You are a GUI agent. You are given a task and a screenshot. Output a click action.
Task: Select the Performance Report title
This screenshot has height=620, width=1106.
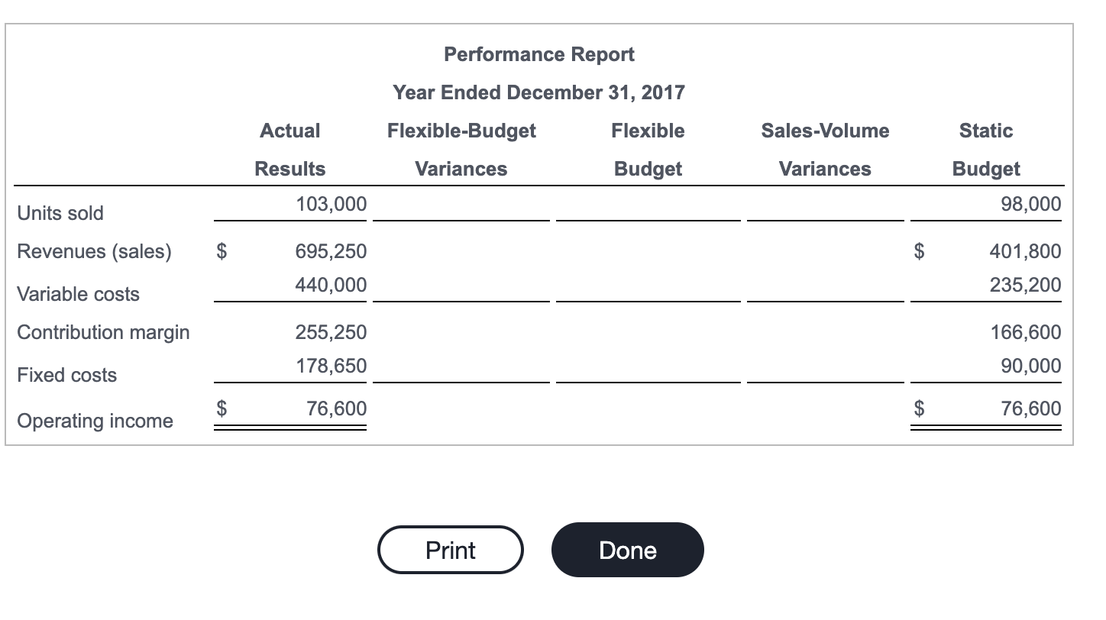point(538,54)
